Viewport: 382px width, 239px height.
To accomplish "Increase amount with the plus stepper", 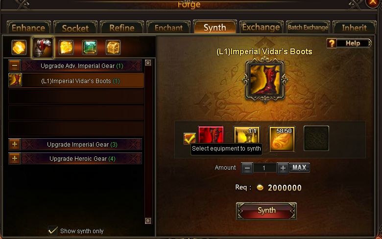I will pyautogui.click(x=283, y=168).
